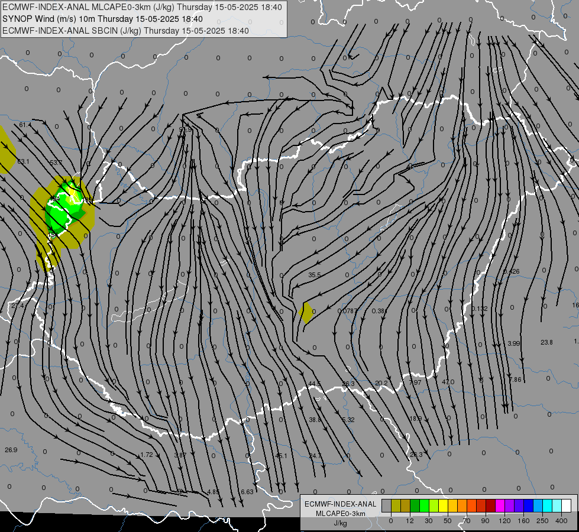Pick the pure yellow legend swatch
The image size is (579, 532).
[444, 505]
